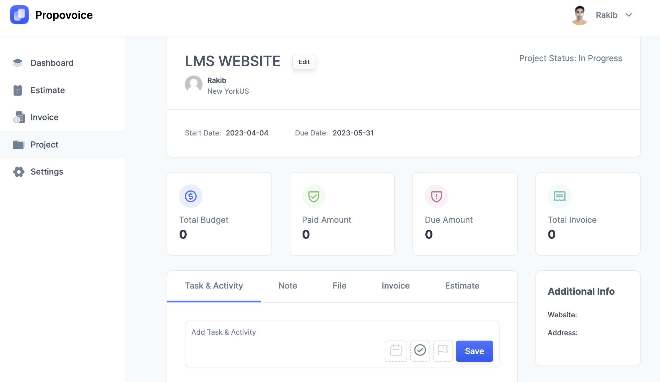The image size is (660, 382).
Task: Save the new task
Action: click(x=474, y=351)
